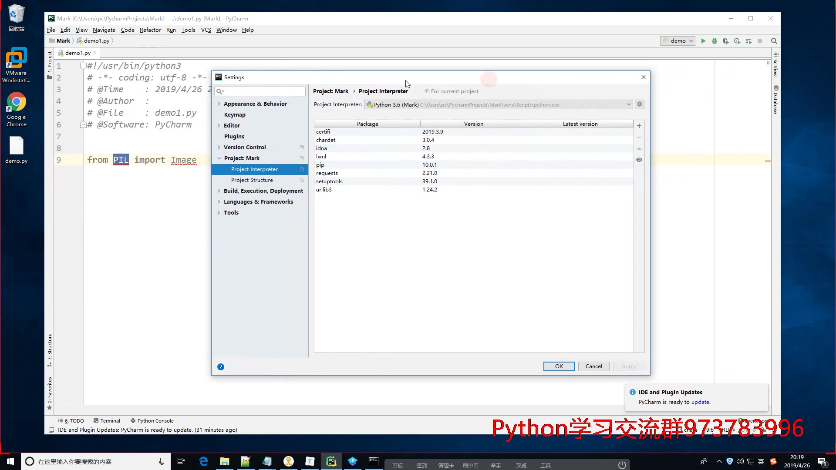The height and width of the screenshot is (470, 836).
Task: Open the demo run configuration dropdown
Action: coord(678,41)
